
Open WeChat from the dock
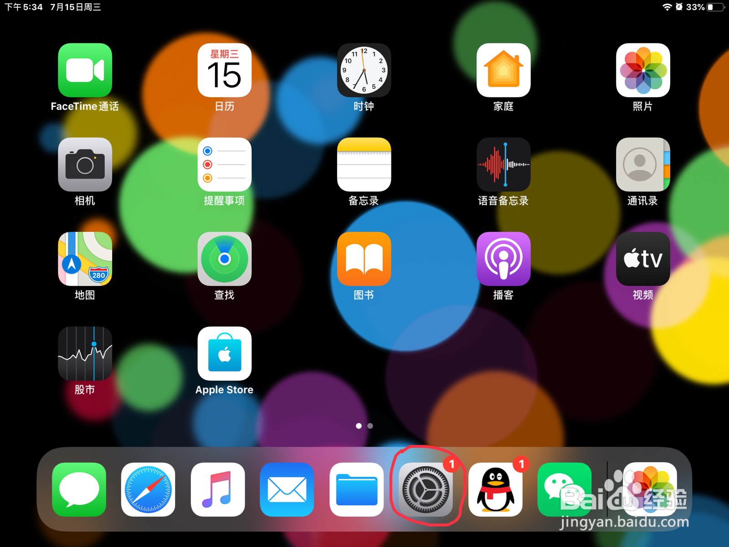point(565,490)
